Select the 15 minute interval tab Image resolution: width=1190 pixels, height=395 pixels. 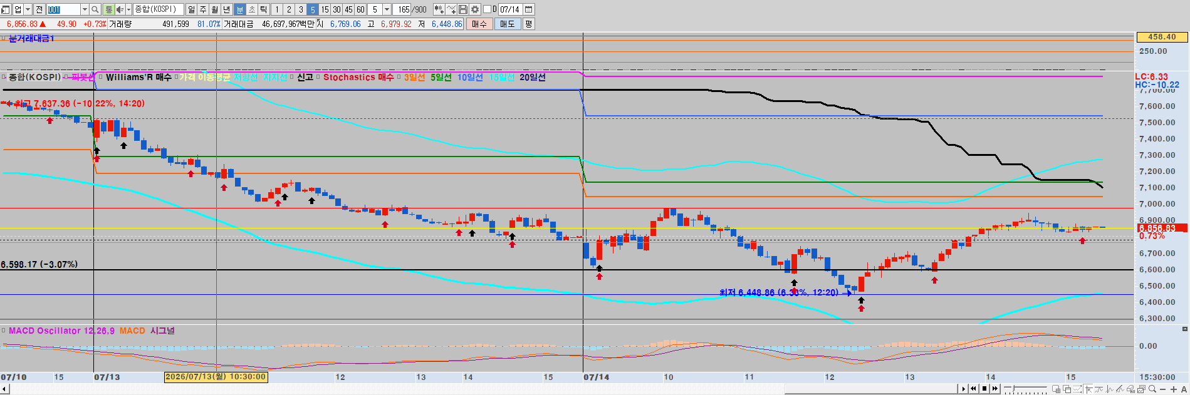[x=325, y=9]
